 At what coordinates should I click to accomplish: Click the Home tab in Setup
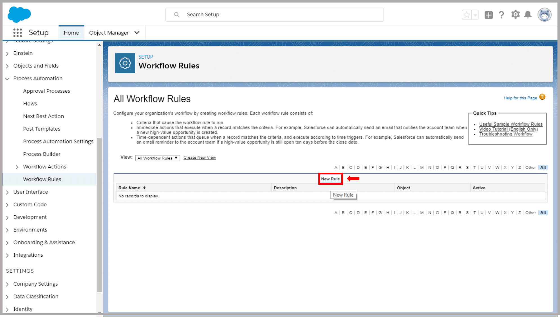point(71,33)
